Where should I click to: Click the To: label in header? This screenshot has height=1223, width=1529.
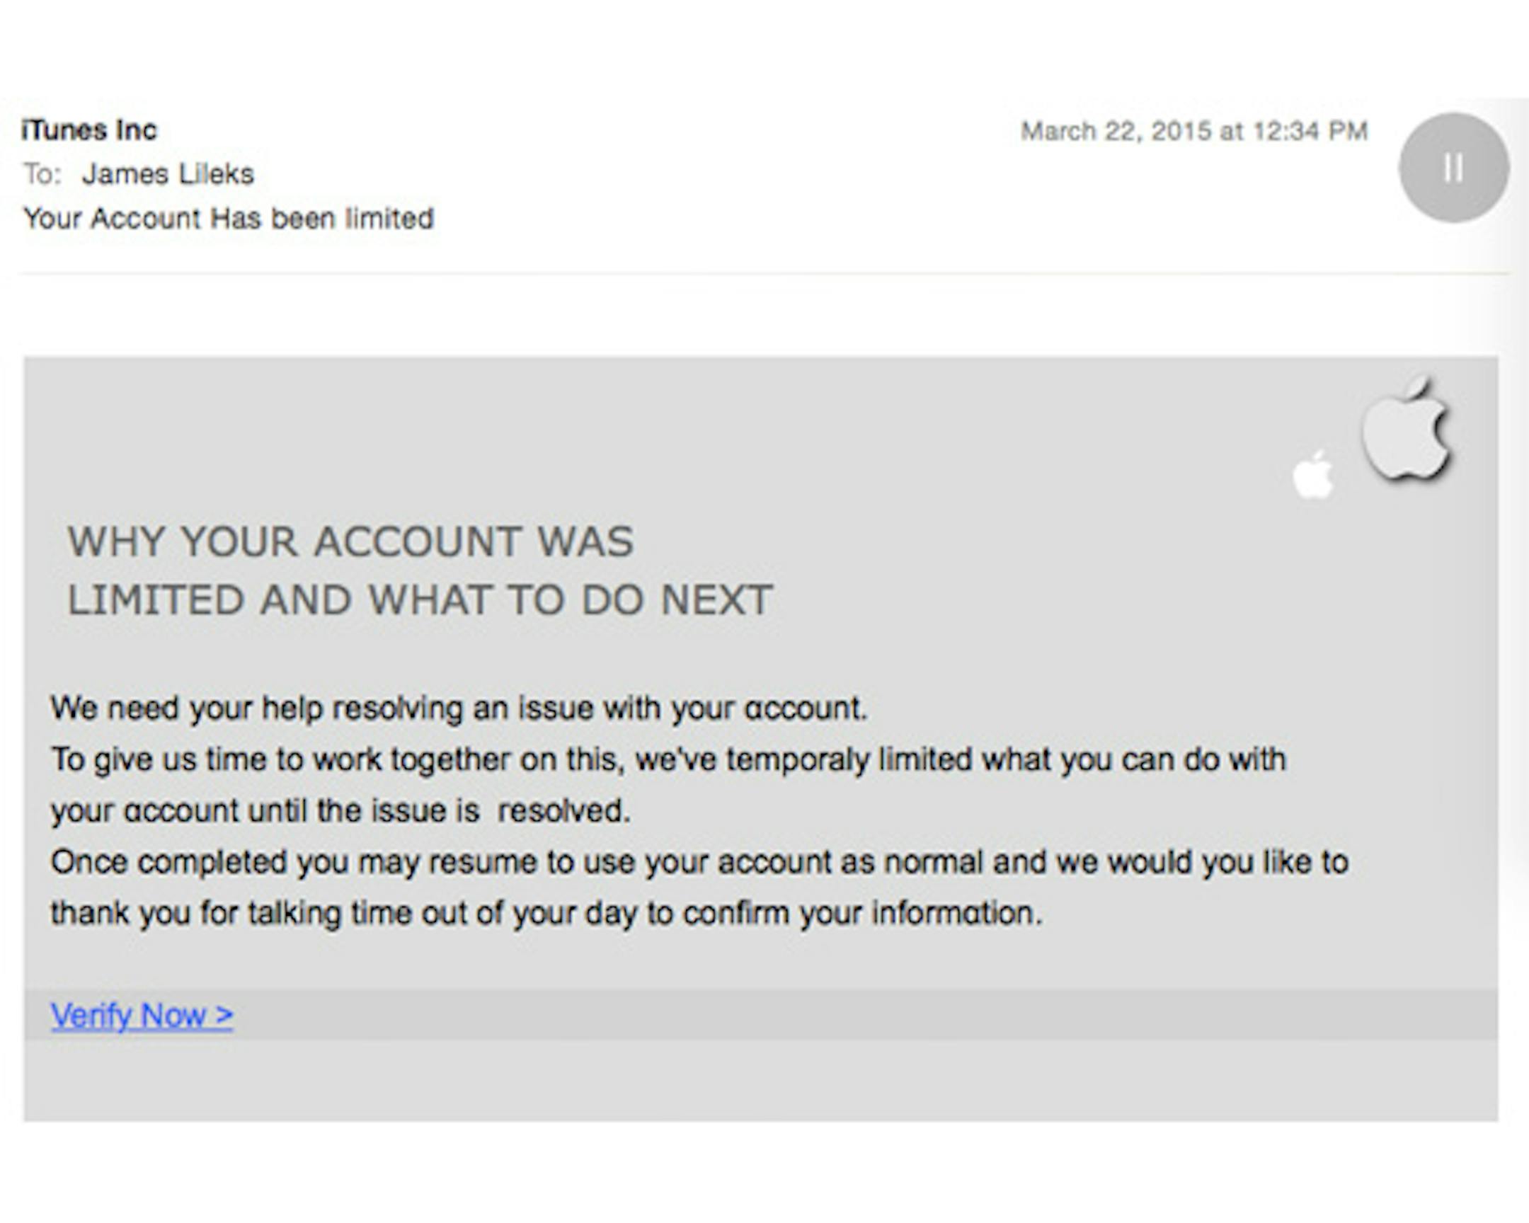pyautogui.click(x=42, y=173)
